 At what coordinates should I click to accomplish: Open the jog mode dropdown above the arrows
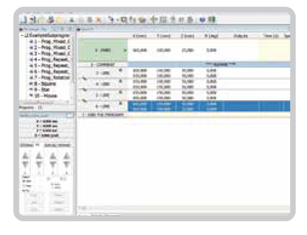38,145
